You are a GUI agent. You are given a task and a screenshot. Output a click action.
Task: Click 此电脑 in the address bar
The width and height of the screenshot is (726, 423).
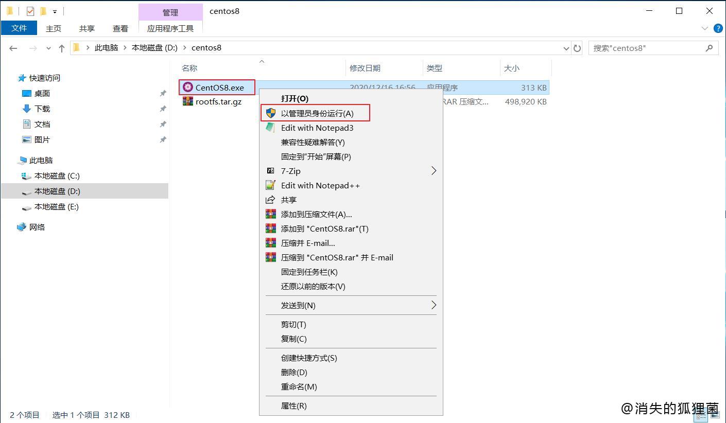point(106,47)
